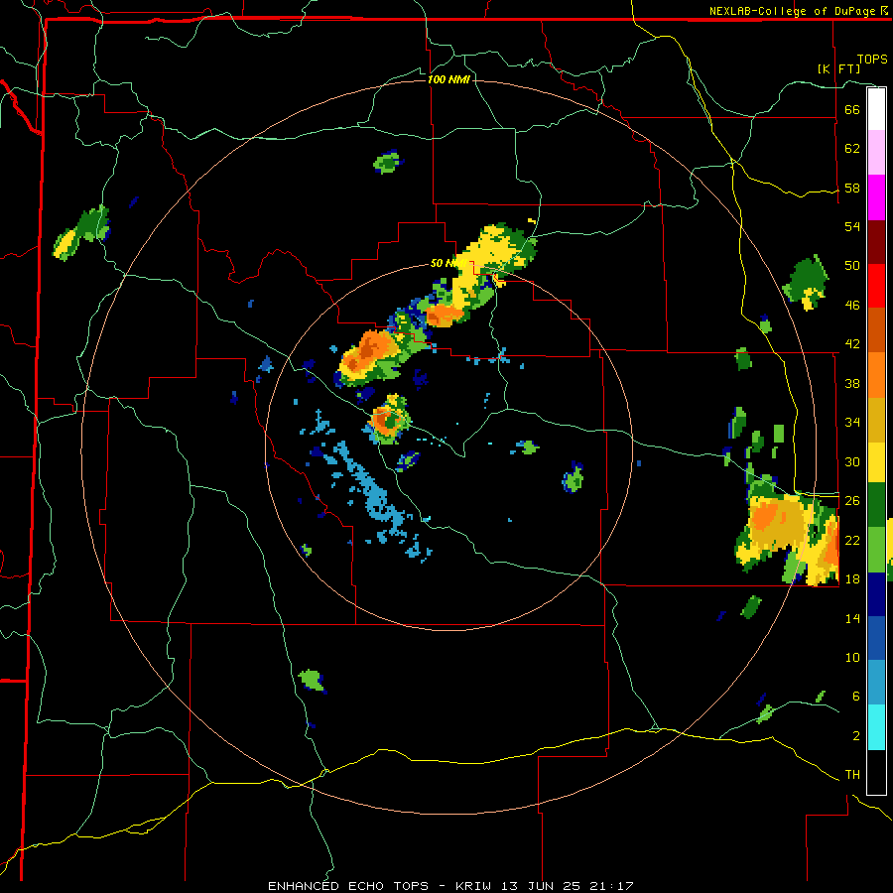The width and height of the screenshot is (893, 893).
Task: Pick the dark green swatch in the color scale
Action: pos(876,505)
